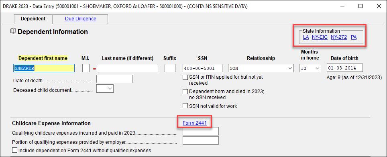Image resolution: width=387 pixels, height=157 pixels.
Task: Open the Months in home dropdown
Action: (310, 68)
